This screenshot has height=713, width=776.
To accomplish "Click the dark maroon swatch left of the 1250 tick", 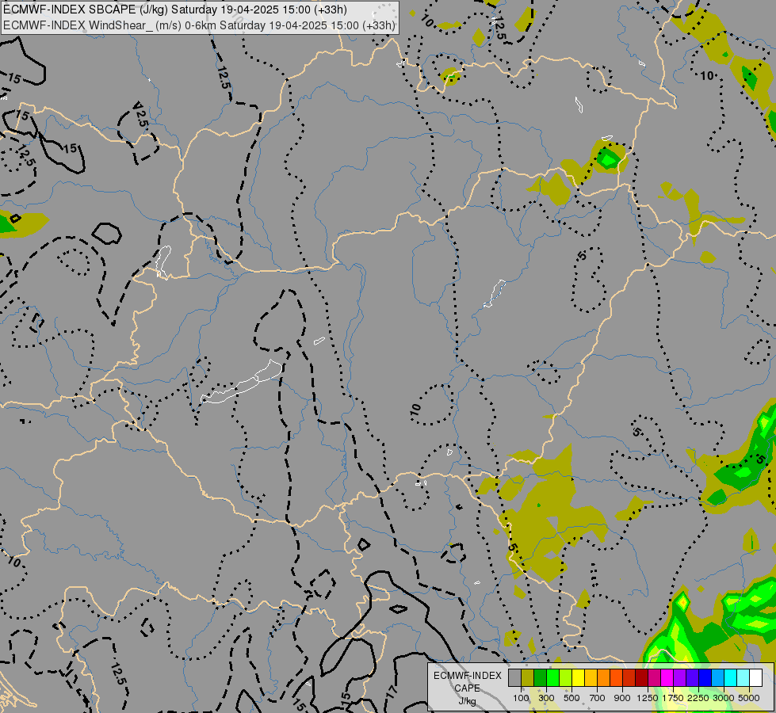I will (x=642, y=678).
